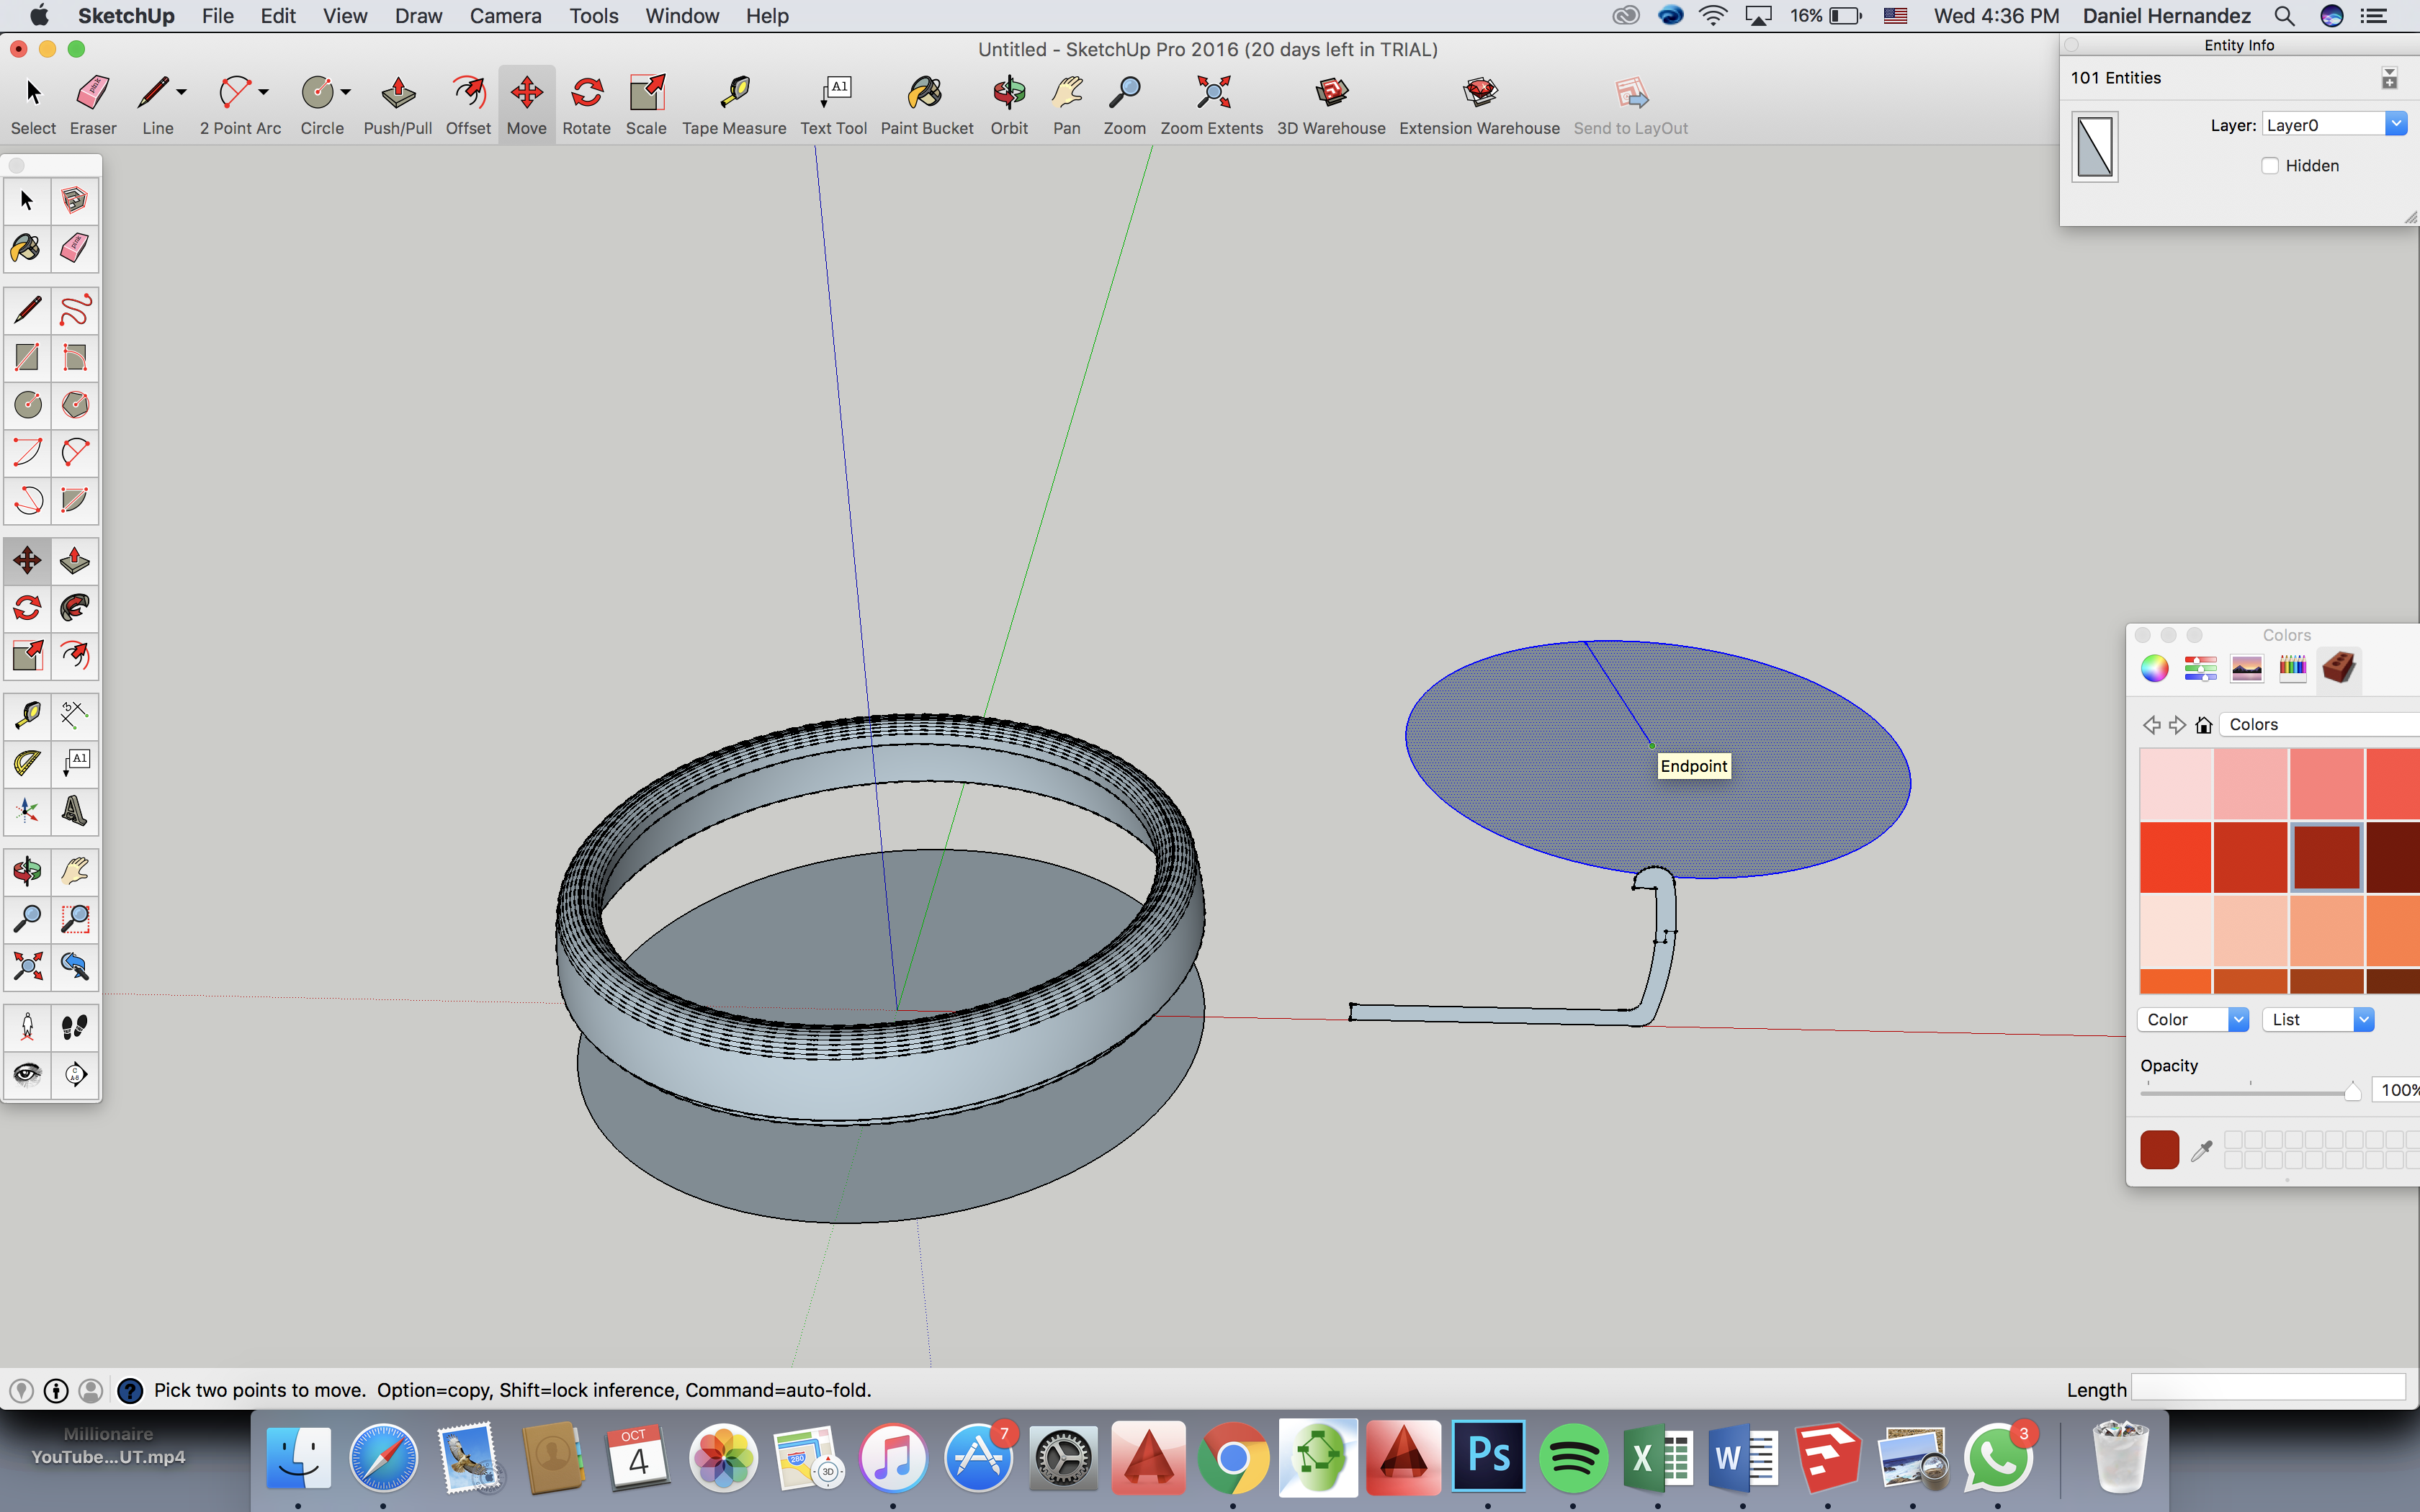This screenshot has height=1512, width=2420.
Task: Click the Length measurement input box
Action: (x=2268, y=1388)
